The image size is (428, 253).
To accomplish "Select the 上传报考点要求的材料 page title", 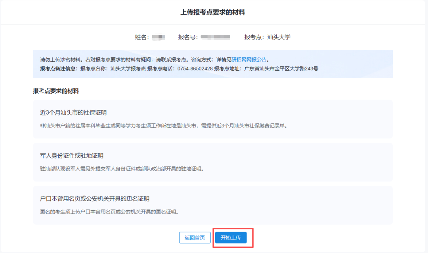I will click(x=213, y=12).
